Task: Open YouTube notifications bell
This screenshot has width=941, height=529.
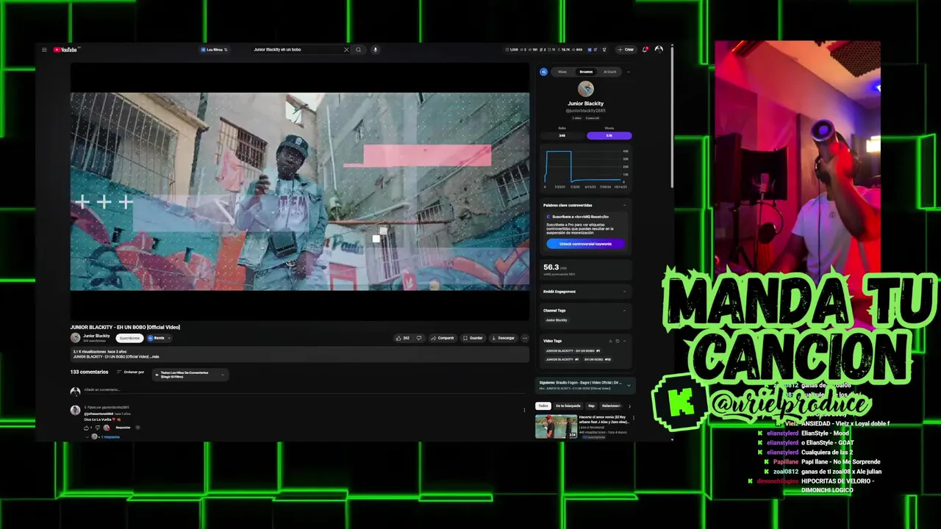Action: (x=645, y=50)
